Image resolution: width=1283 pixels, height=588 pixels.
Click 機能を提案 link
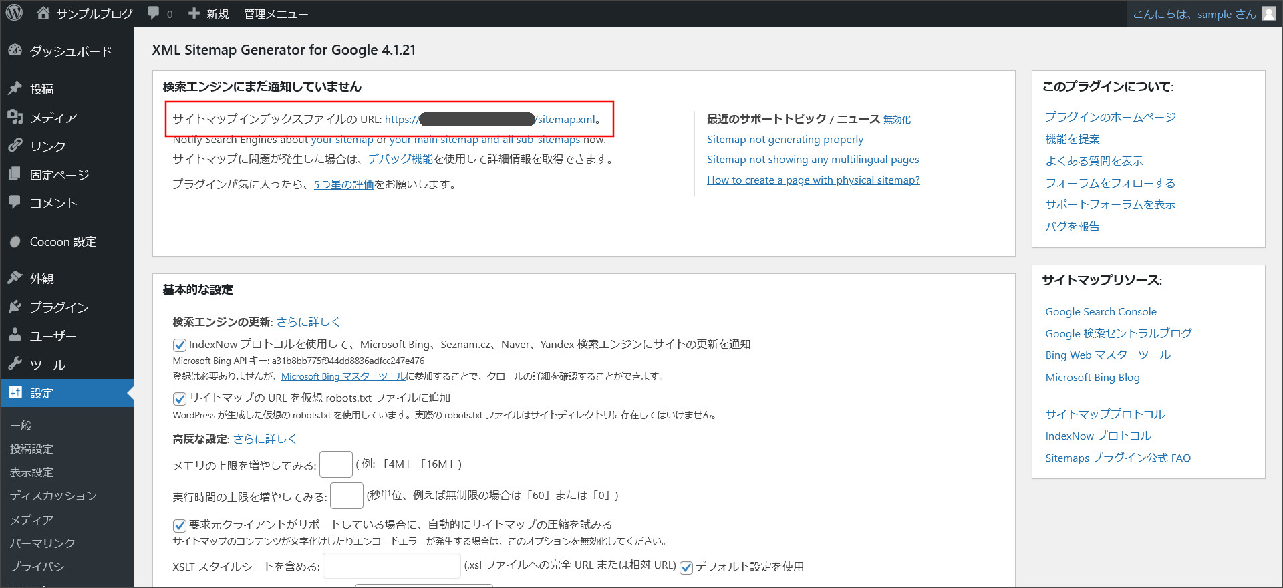click(1073, 139)
